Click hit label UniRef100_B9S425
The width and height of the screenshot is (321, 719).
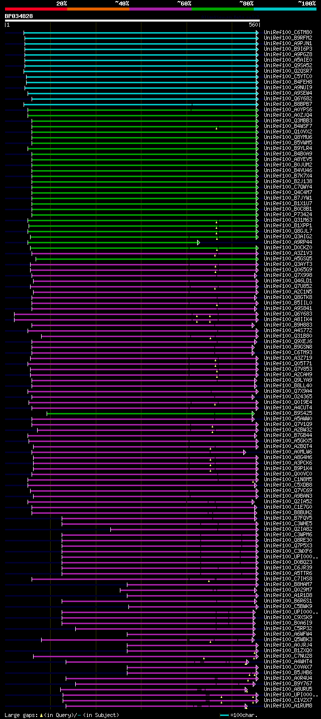pos(288,413)
